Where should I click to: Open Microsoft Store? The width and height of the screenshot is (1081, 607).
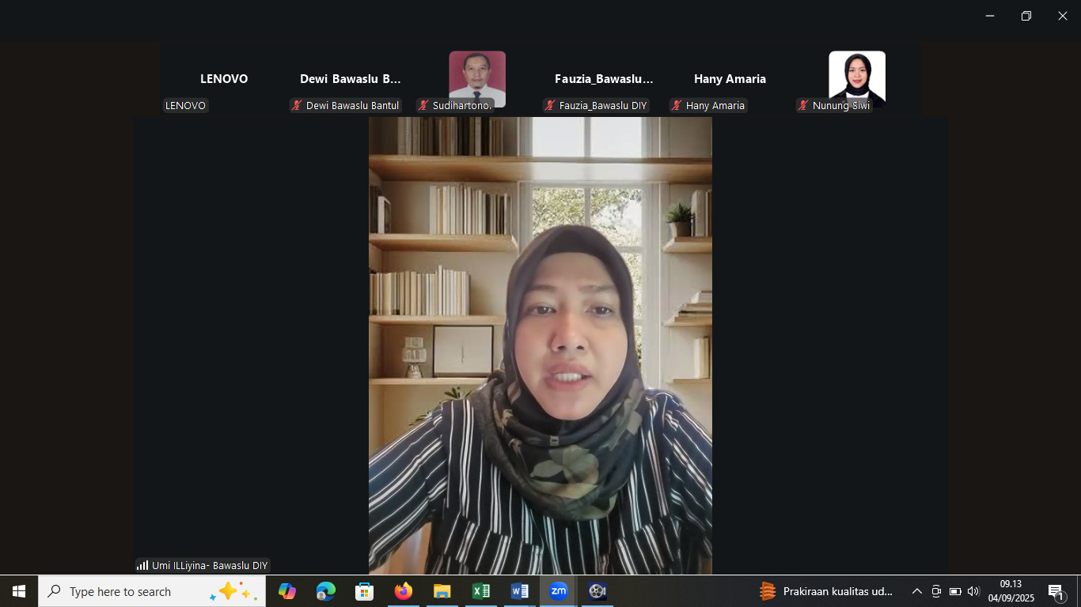click(364, 591)
